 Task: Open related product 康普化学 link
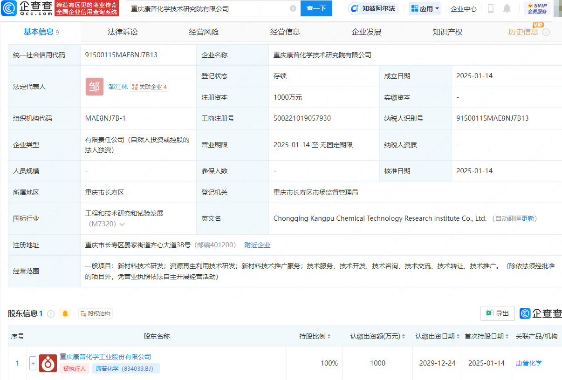529,363
